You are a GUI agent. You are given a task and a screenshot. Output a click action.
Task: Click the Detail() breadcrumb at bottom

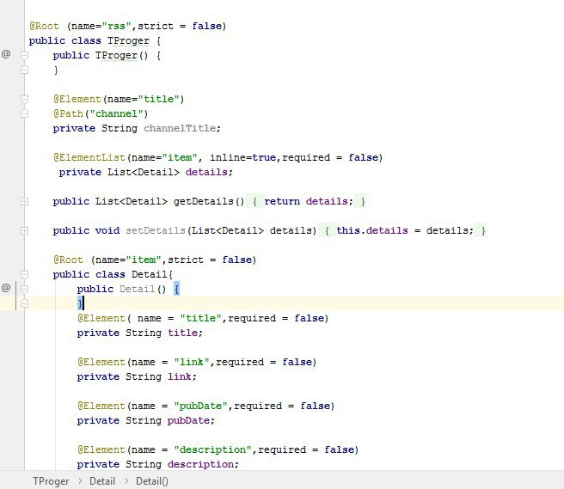coord(152,481)
